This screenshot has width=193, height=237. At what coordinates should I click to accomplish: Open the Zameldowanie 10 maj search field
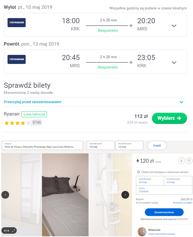pyautogui.click(x=100, y=145)
